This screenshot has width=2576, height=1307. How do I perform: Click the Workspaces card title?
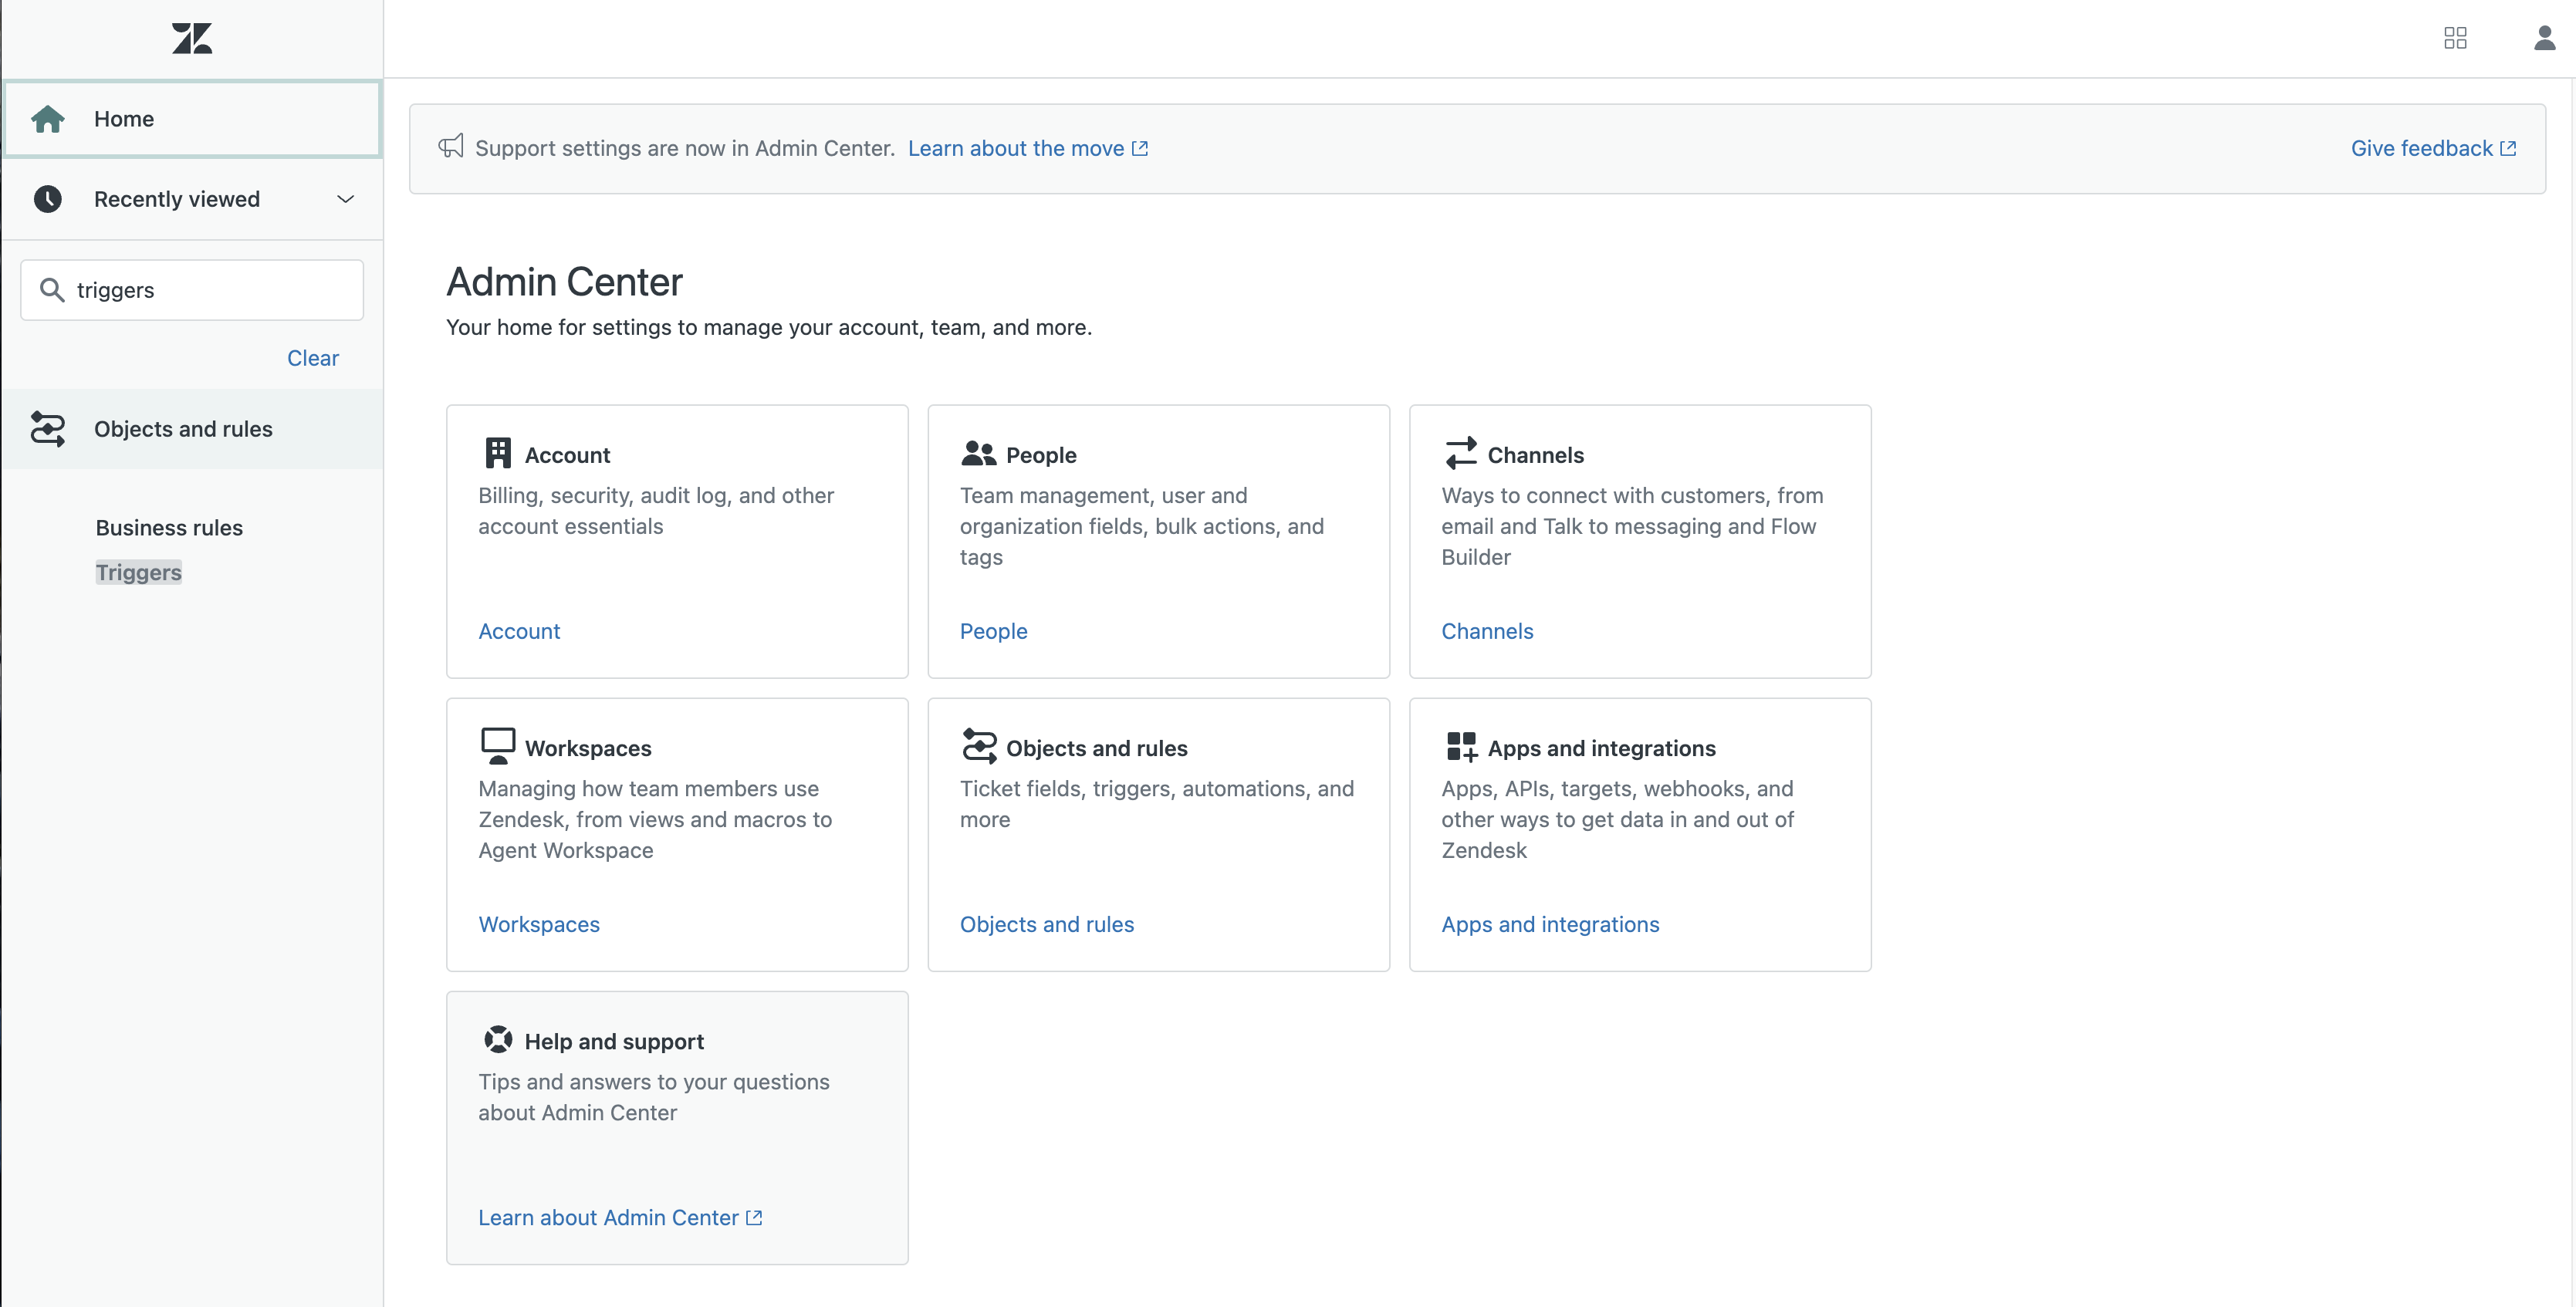[588, 748]
